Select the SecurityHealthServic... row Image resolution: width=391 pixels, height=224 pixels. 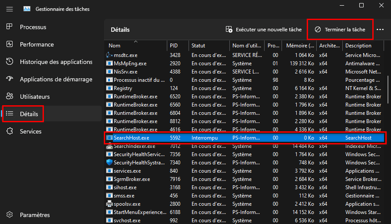pos(244,154)
